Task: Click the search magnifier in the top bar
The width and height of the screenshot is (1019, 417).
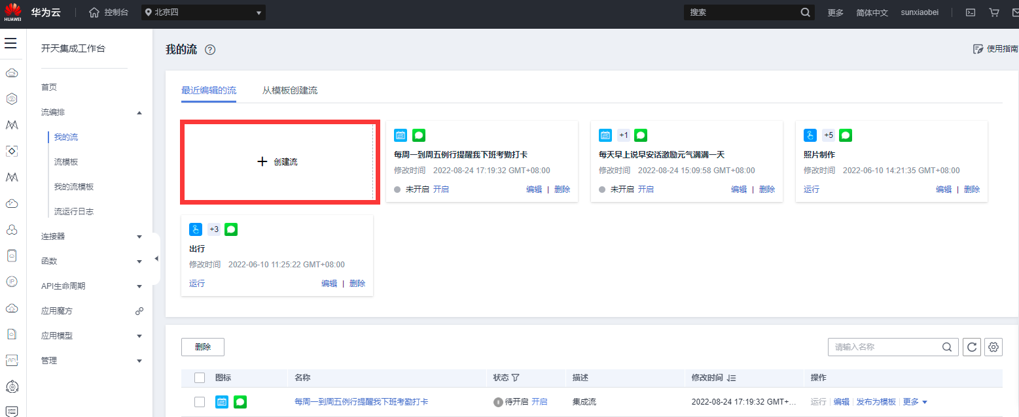Action: [806, 12]
